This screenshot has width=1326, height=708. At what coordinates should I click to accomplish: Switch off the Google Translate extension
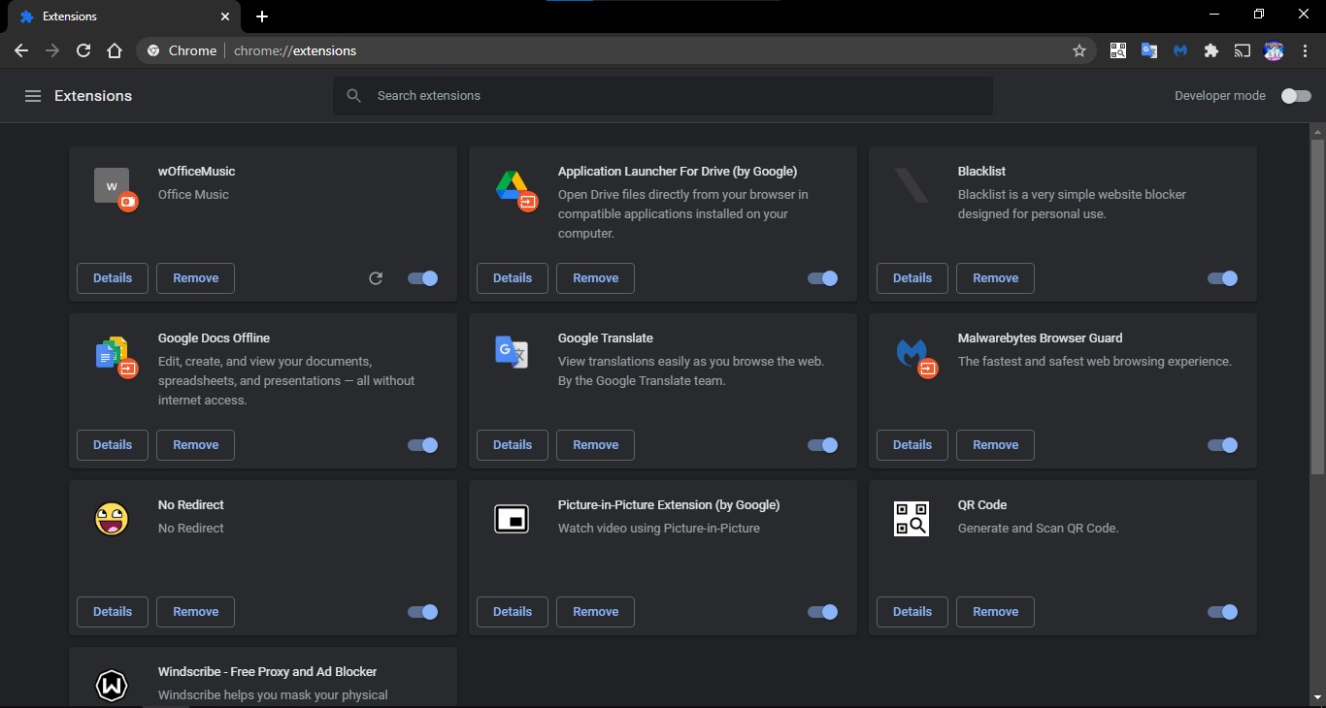click(823, 445)
